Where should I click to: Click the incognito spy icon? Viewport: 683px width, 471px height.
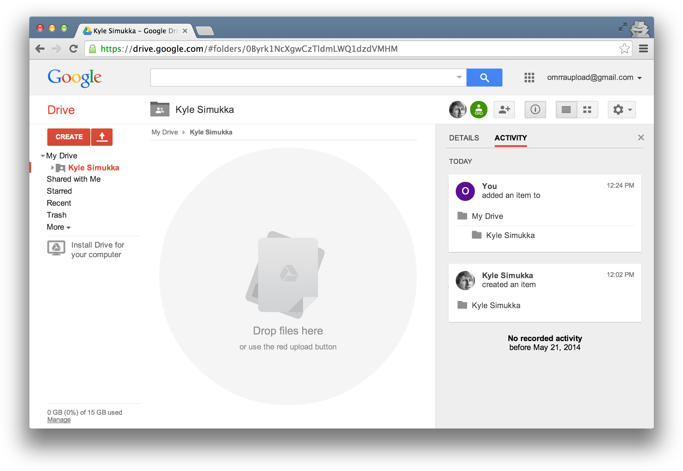click(640, 29)
